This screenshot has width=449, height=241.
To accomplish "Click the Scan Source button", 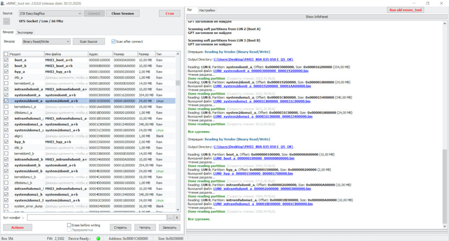I will [x=88, y=42].
